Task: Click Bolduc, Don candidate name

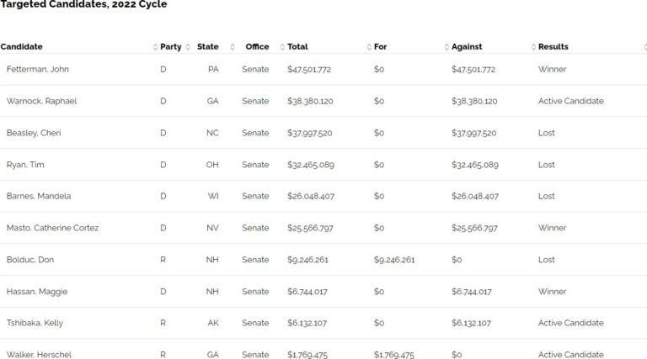Action: coord(30,259)
